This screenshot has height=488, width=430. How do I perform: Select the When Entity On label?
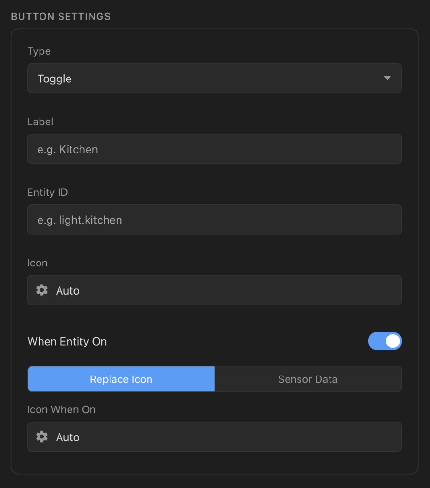pyautogui.click(x=67, y=341)
